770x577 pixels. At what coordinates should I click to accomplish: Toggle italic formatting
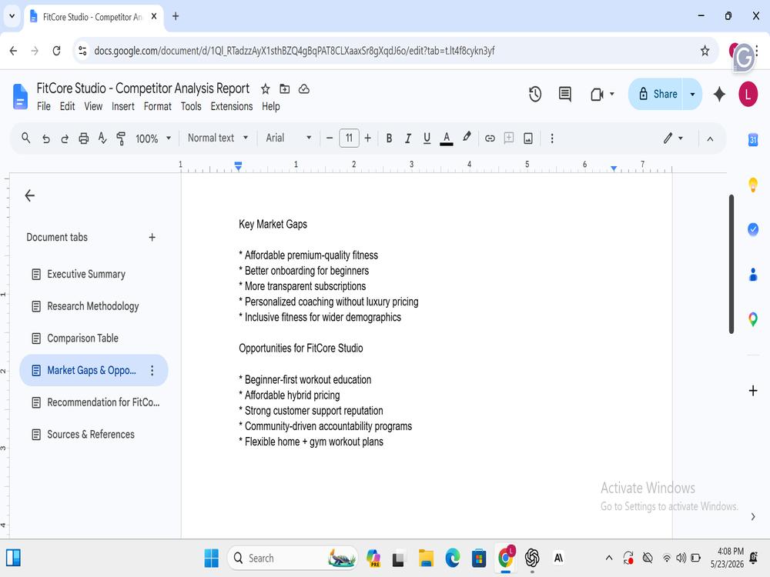coord(407,138)
